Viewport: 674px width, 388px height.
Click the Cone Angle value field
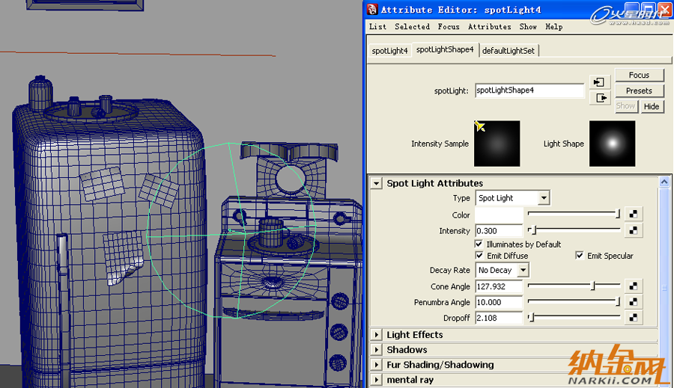pos(499,286)
